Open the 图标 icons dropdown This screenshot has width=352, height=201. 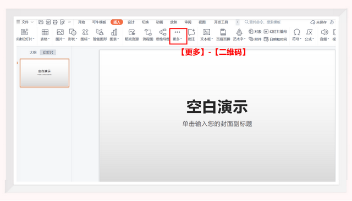click(85, 35)
